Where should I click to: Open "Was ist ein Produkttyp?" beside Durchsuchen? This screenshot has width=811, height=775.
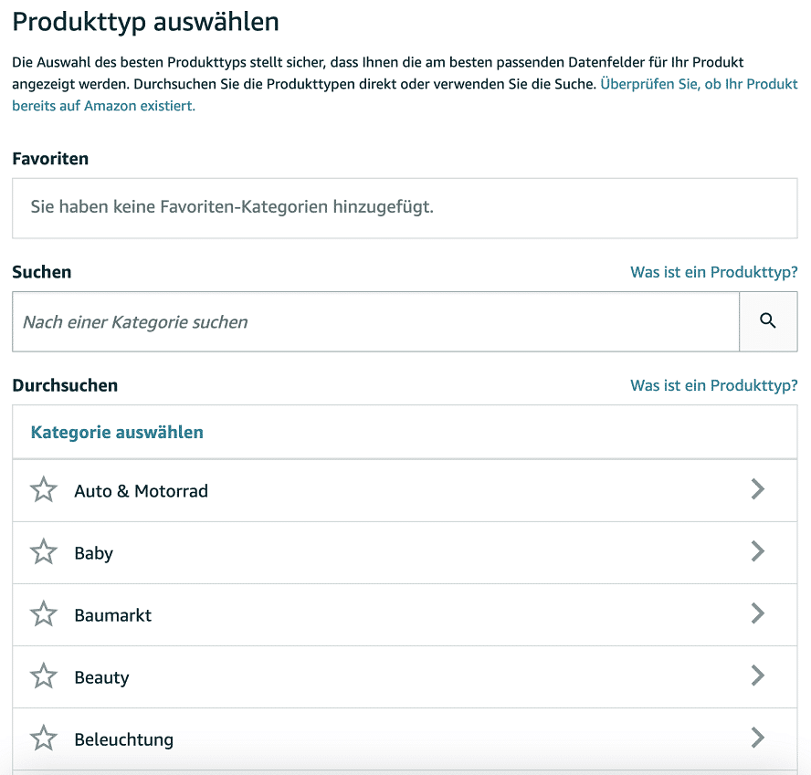713,385
